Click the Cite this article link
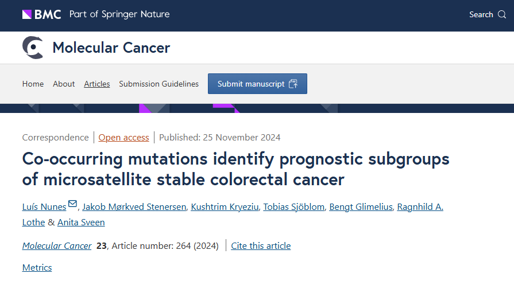 point(261,246)
